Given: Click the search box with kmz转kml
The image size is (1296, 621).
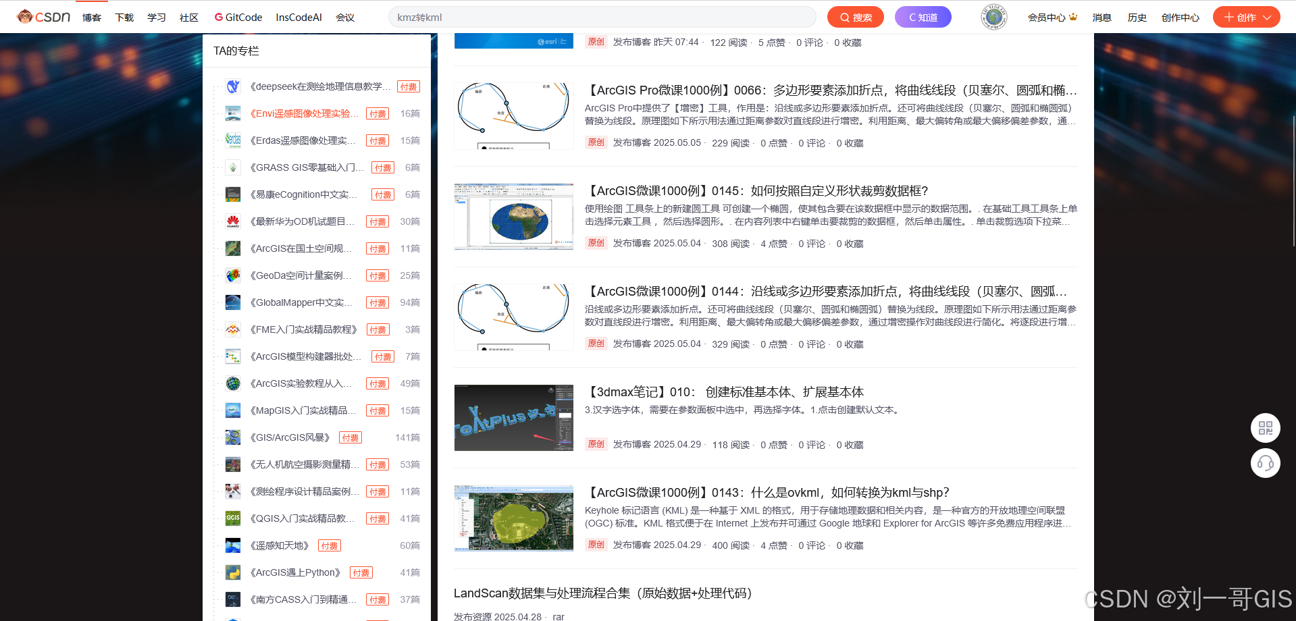Looking at the screenshot, I should point(602,17).
